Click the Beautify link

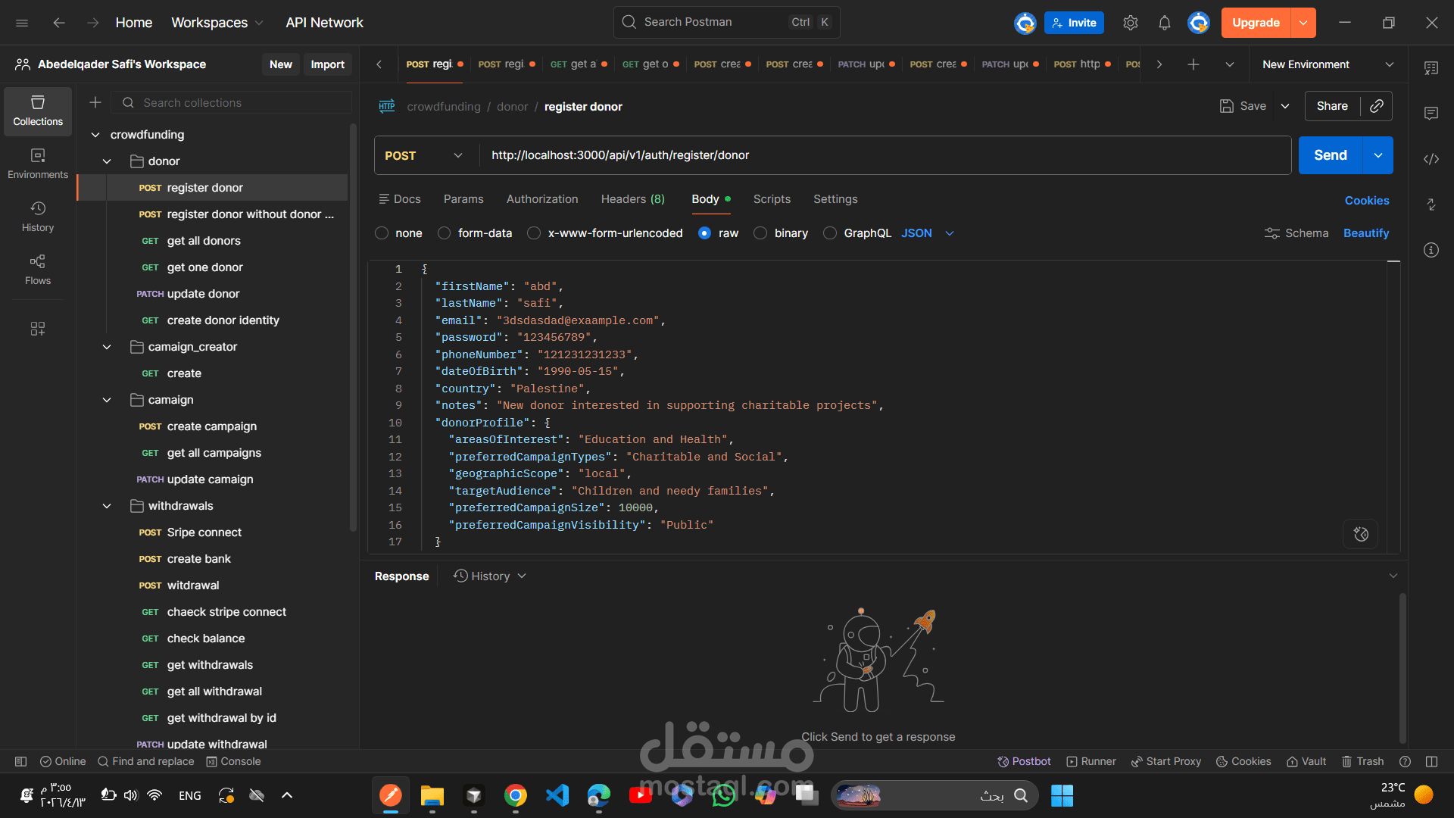[x=1365, y=233]
